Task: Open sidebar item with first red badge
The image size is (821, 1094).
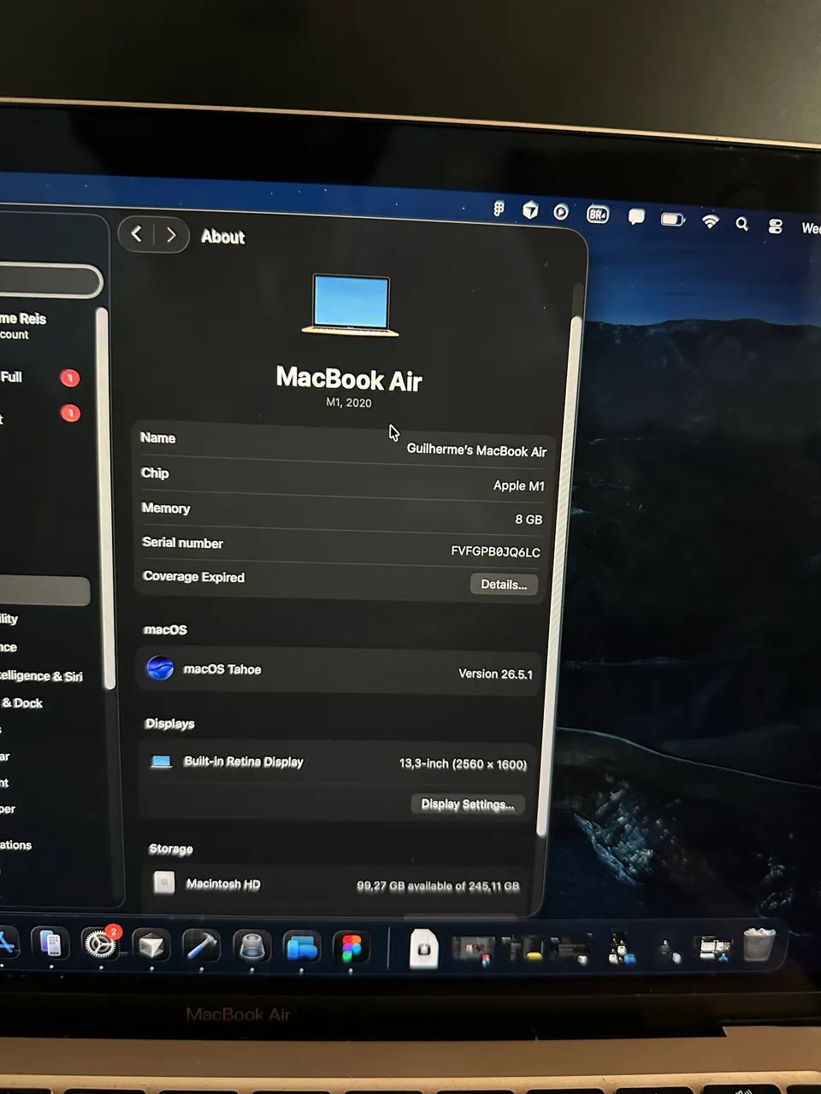Action: (40, 377)
